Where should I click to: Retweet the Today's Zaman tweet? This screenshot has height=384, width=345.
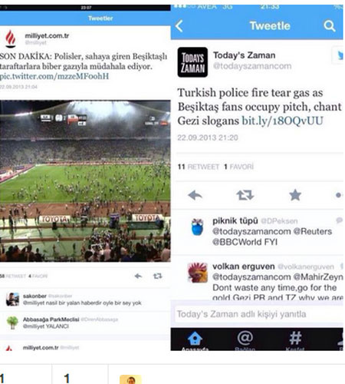tap(245, 195)
